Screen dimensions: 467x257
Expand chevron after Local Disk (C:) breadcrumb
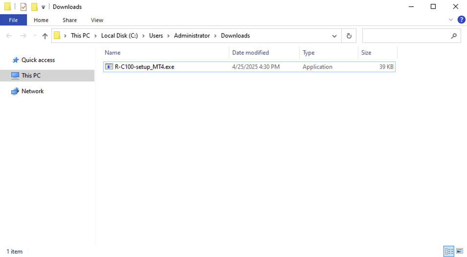[143, 36]
